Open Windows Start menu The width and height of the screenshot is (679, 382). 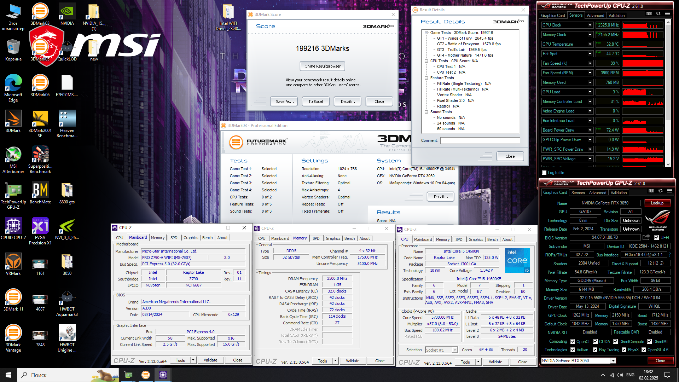[8, 375]
